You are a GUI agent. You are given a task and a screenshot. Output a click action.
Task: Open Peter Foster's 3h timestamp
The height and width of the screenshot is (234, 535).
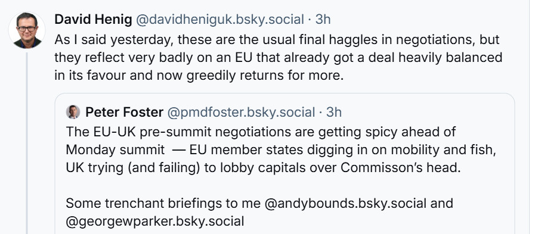[333, 112]
